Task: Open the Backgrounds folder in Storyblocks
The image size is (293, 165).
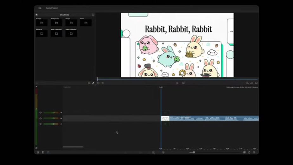Action: pyautogui.click(x=56, y=23)
